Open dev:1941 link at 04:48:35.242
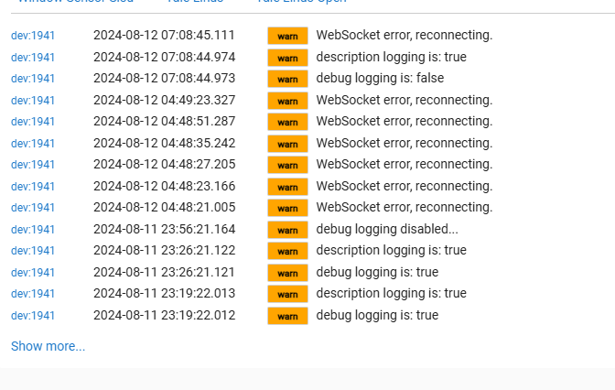615x390 pixels. (x=33, y=144)
